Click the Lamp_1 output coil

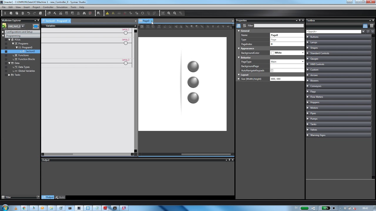(126, 33)
